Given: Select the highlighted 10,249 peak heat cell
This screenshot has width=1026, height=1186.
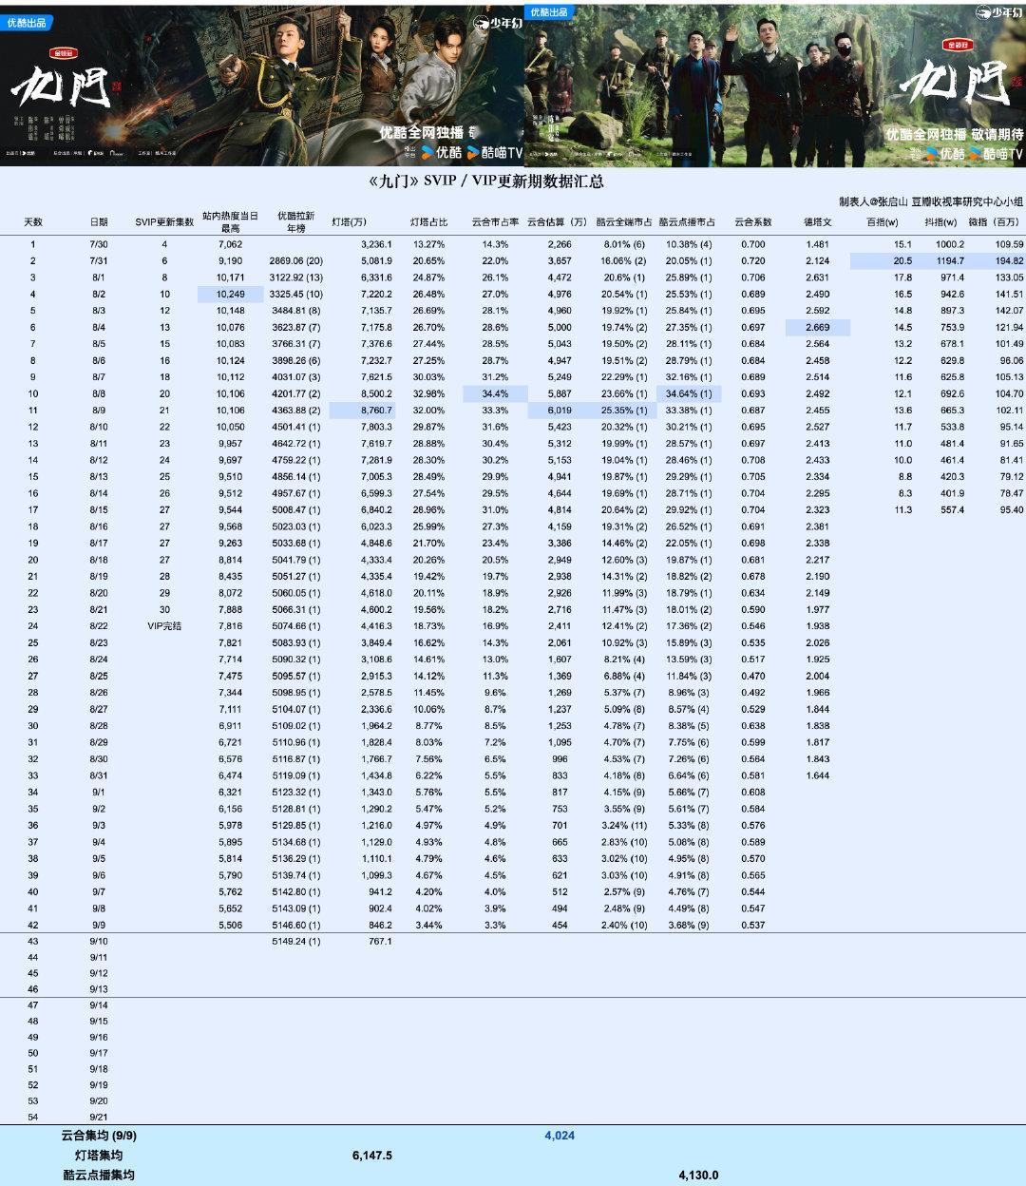Looking at the screenshot, I should pos(230,295).
